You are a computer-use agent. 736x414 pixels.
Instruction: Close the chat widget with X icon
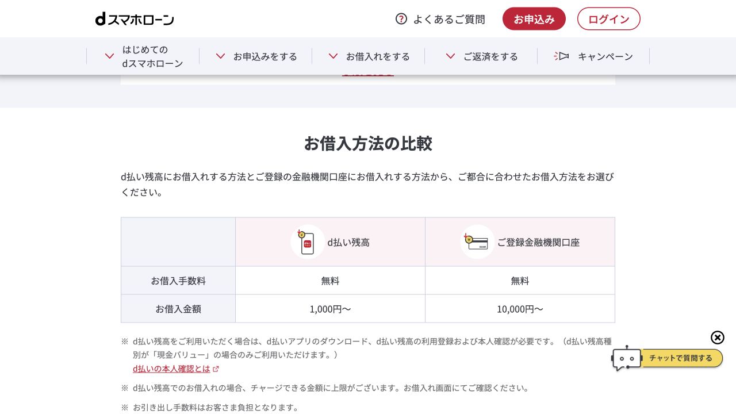click(718, 338)
